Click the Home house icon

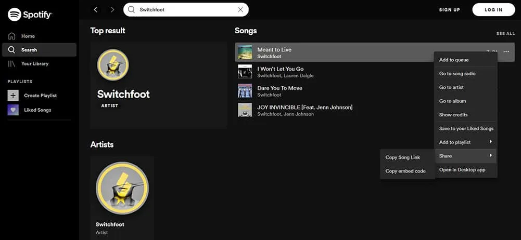click(x=11, y=36)
